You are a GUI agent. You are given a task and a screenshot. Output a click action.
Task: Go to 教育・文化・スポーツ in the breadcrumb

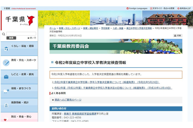(x=69, y=28)
